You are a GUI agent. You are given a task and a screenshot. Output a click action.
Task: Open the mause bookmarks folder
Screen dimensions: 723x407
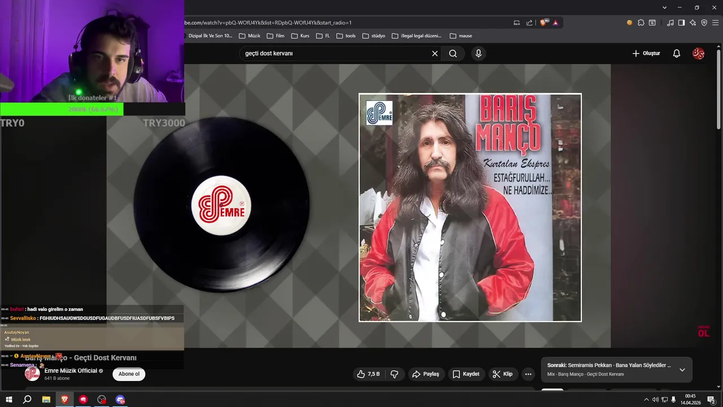[x=461, y=36]
